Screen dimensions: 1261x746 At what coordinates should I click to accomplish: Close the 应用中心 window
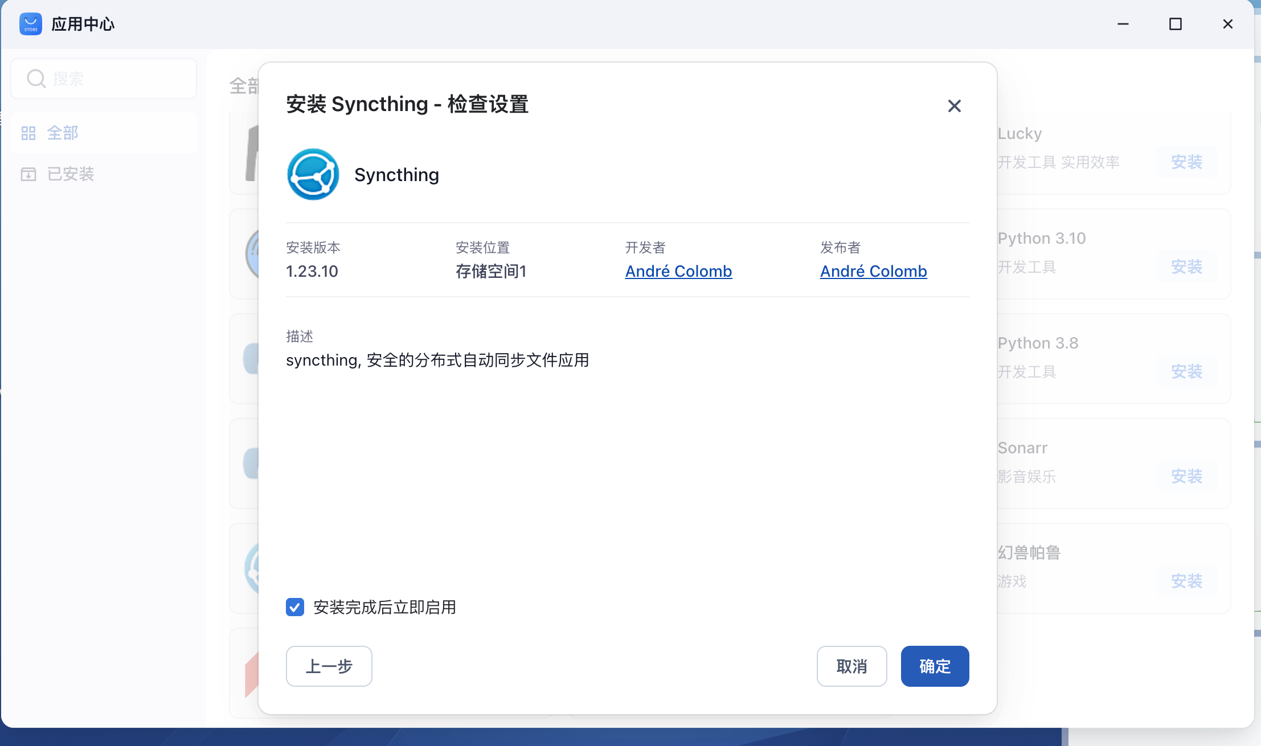[x=1228, y=24]
